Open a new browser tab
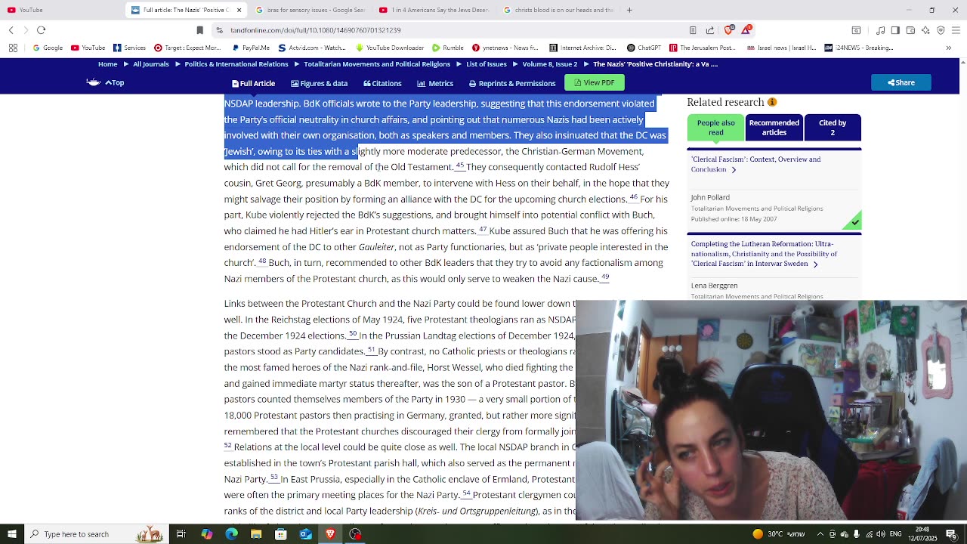Screen dimensions: 967x544 (629, 10)
